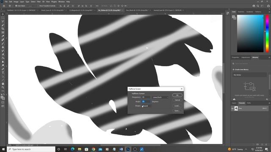Toggle Show Transform Controls checkbox
This screenshot has height=152, width=271.
39,6
